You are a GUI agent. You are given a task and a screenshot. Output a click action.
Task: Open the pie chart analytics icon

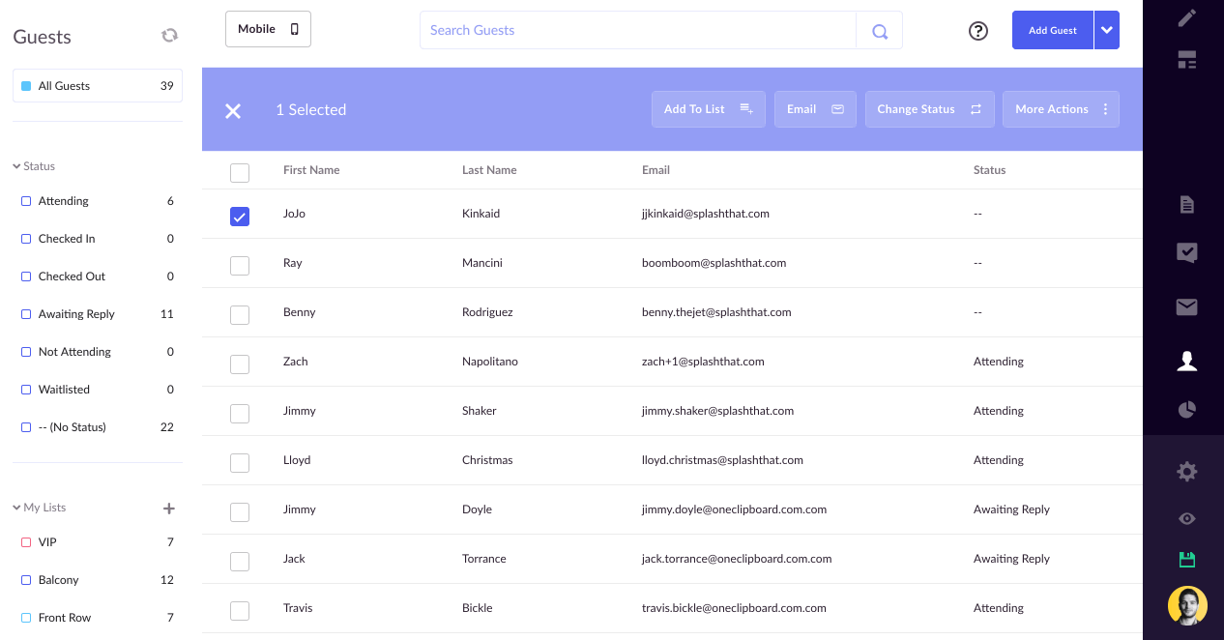1187,410
